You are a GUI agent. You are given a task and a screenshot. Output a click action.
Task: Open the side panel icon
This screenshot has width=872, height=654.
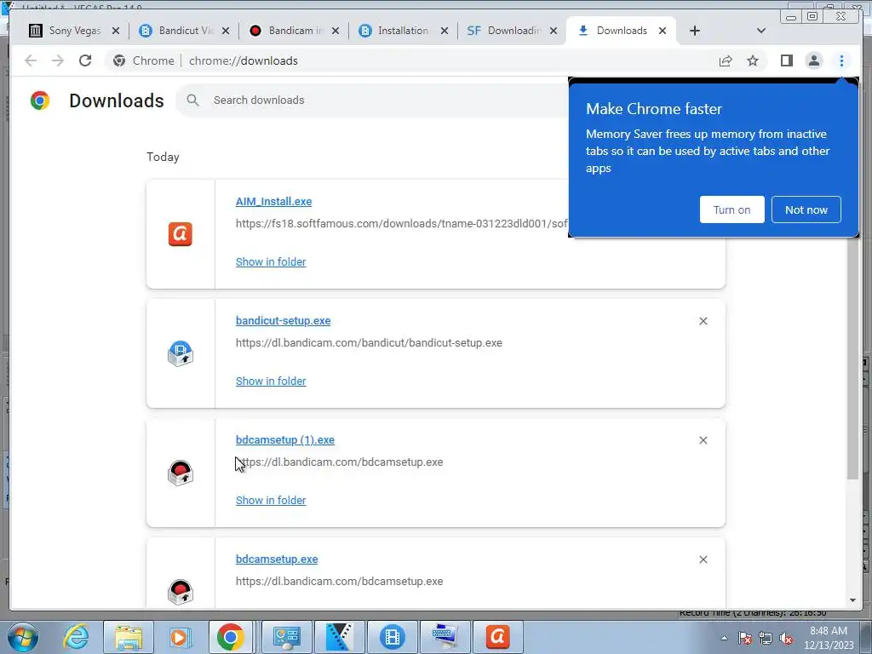tap(786, 60)
